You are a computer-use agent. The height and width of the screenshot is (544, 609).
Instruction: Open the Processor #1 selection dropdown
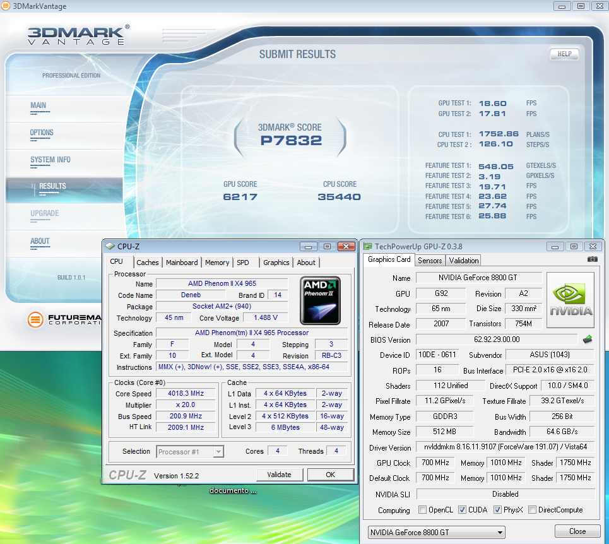(190, 452)
